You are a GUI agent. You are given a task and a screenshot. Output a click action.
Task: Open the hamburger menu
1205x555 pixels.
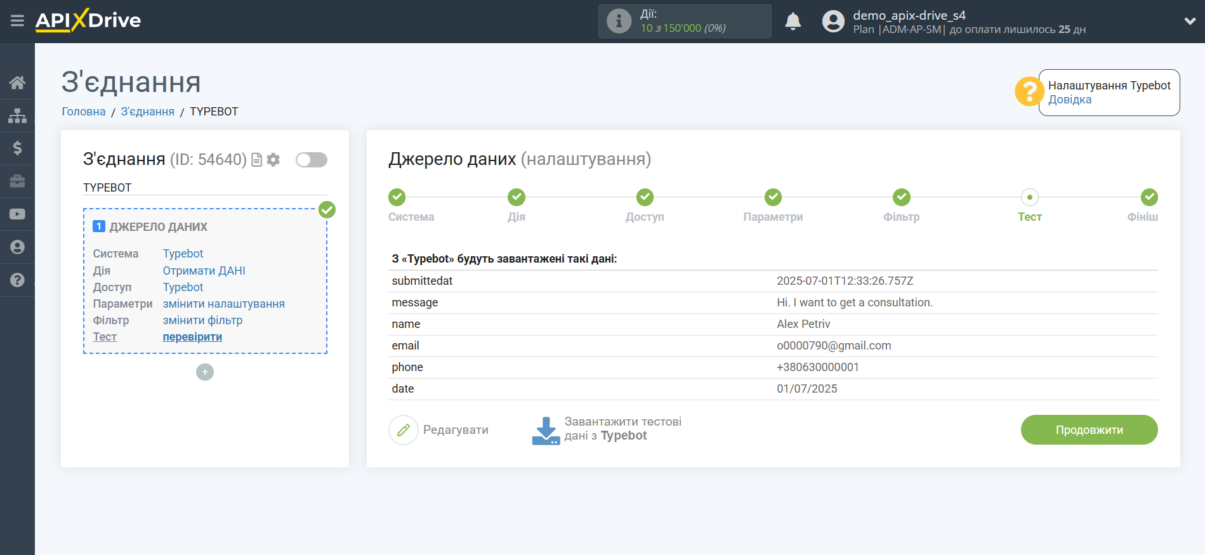(17, 21)
